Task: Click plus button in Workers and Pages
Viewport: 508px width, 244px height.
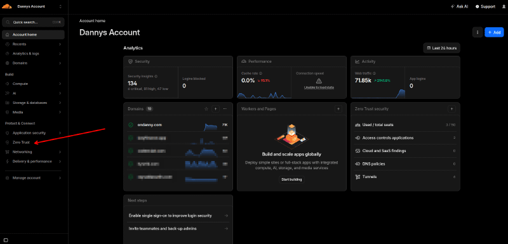Action: tap(338, 109)
